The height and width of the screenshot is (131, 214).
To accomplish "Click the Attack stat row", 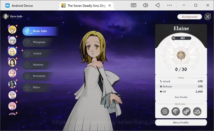I will tap(181, 81).
